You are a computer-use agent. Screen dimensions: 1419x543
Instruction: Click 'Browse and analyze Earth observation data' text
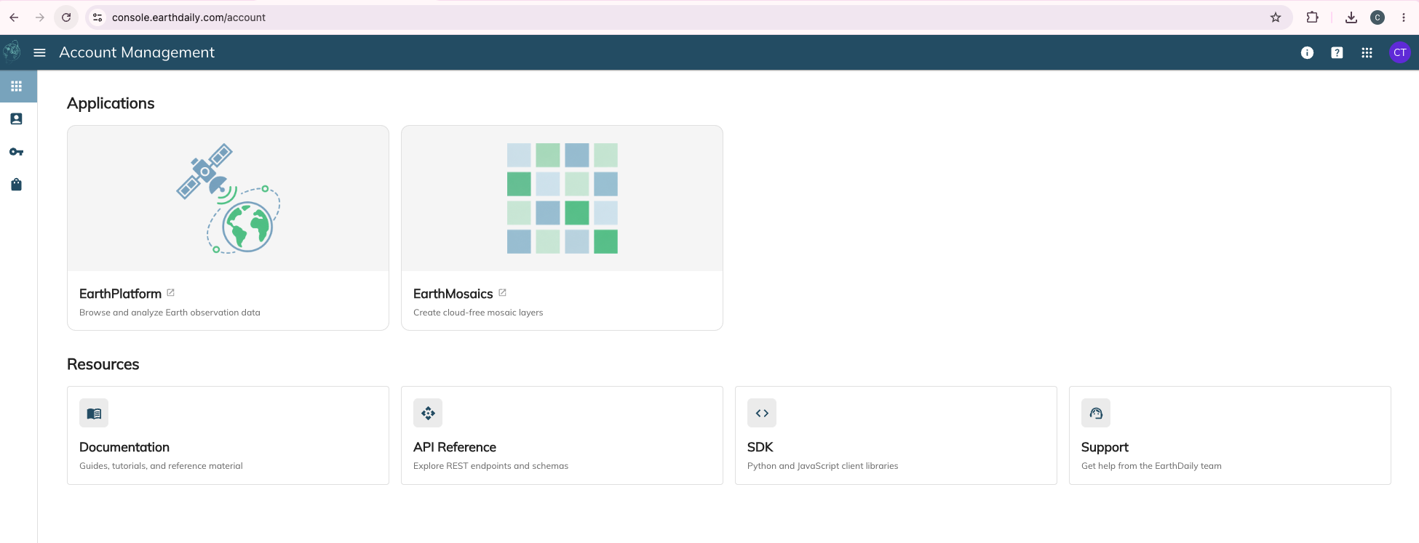(x=170, y=313)
